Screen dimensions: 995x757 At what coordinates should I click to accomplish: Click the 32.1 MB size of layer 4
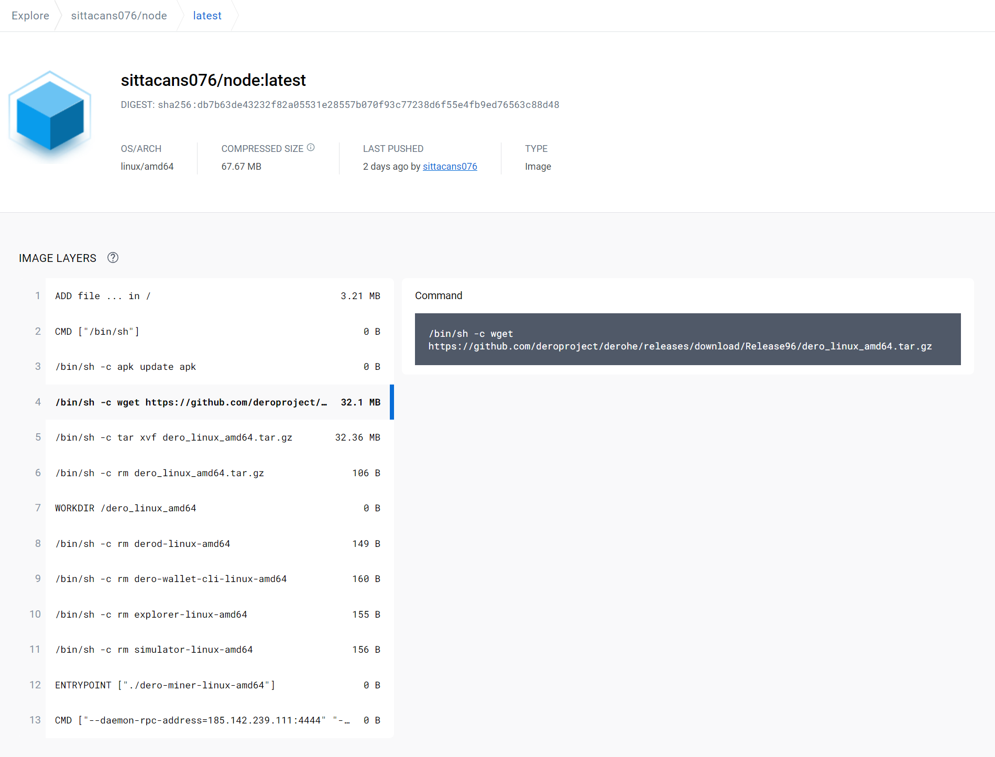pyautogui.click(x=360, y=402)
